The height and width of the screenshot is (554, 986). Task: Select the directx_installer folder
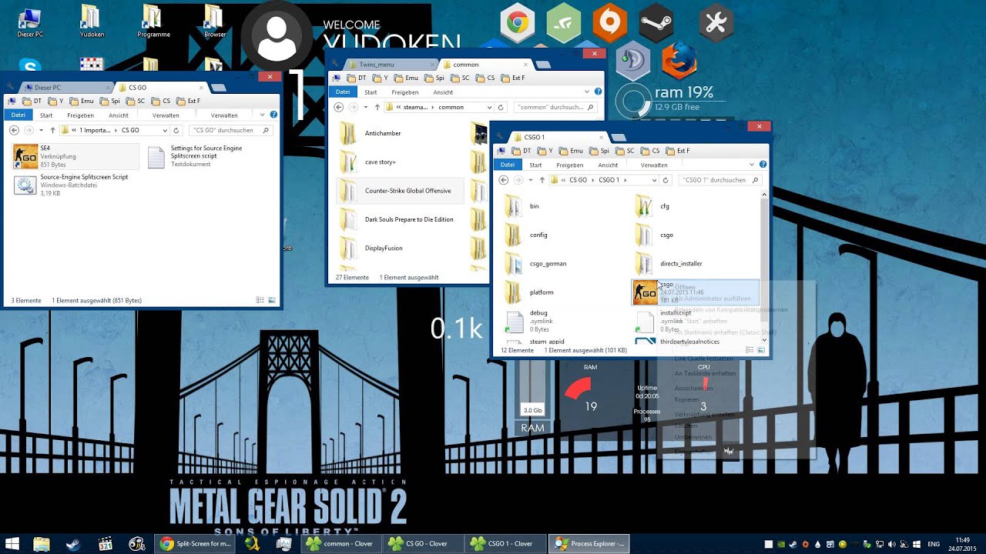(669, 264)
